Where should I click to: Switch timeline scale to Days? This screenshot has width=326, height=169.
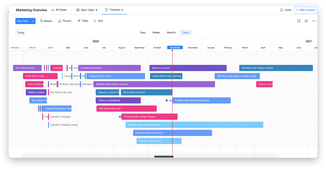(143, 32)
